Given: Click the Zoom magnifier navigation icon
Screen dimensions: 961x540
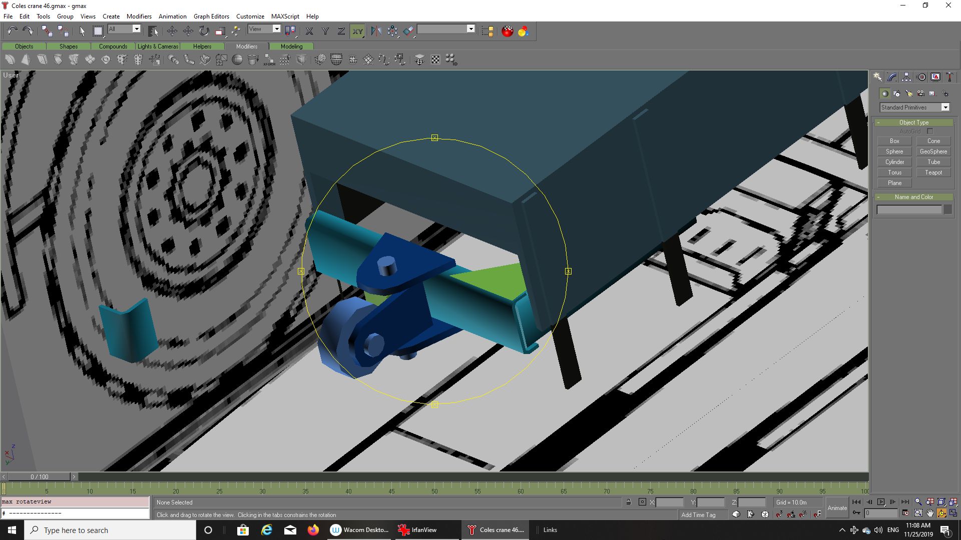Looking at the screenshot, I should 918,502.
